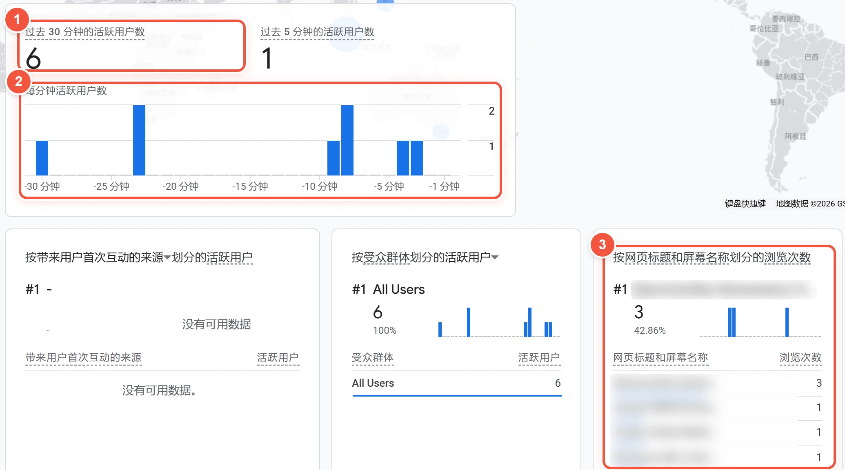This screenshot has width=845, height=470.
Task: Click the 划分的活跃用户 title text in source card
Action: click(212, 257)
